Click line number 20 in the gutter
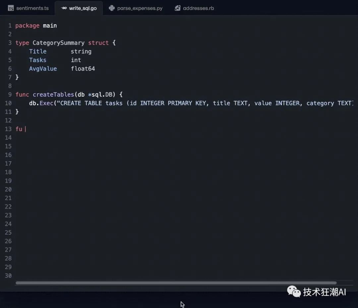 click(x=8, y=189)
